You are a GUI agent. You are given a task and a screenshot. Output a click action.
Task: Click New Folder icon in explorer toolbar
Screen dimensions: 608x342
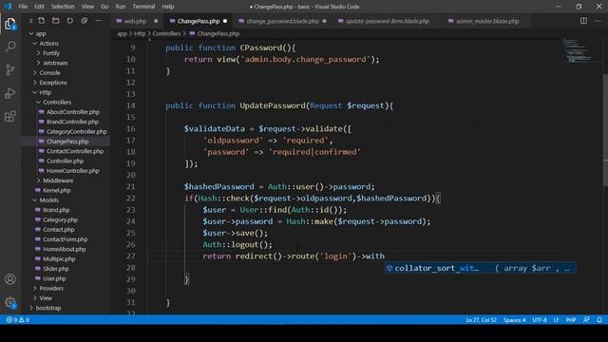(x=56, y=21)
